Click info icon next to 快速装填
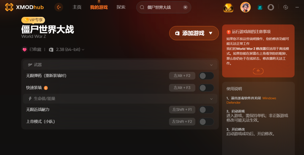Image resolution: width=304 pixels, height=155 pixels. 46,88
